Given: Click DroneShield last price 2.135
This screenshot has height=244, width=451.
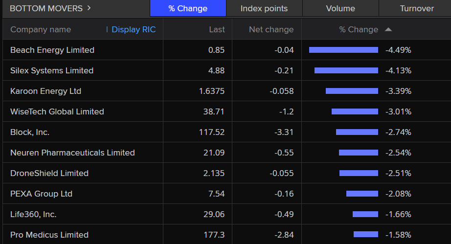Looking at the screenshot, I should pos(214,173).
